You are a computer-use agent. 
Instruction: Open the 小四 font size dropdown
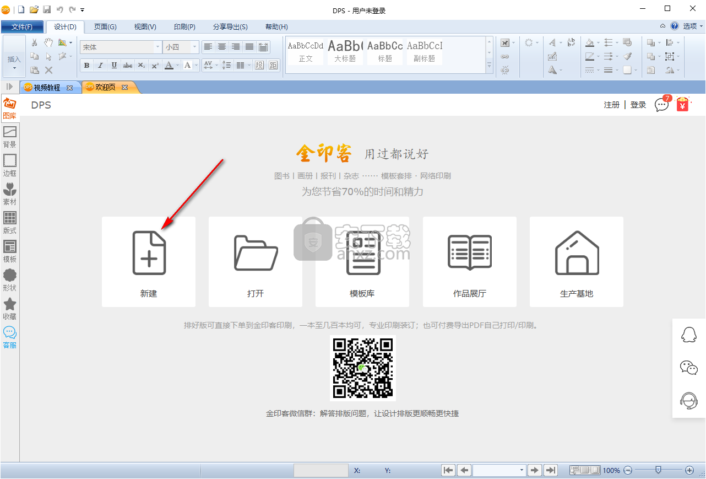[x=194, y=47]
